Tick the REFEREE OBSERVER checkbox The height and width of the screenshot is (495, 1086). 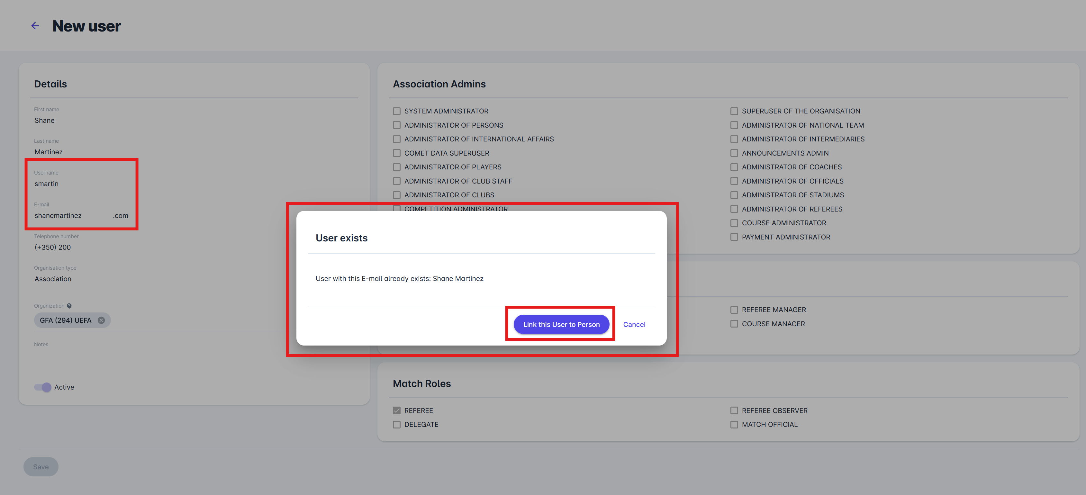[734, 411]
